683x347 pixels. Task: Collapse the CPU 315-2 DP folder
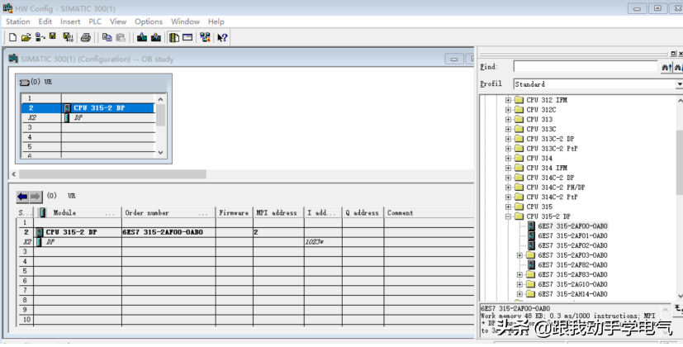(x=508, y=216)
